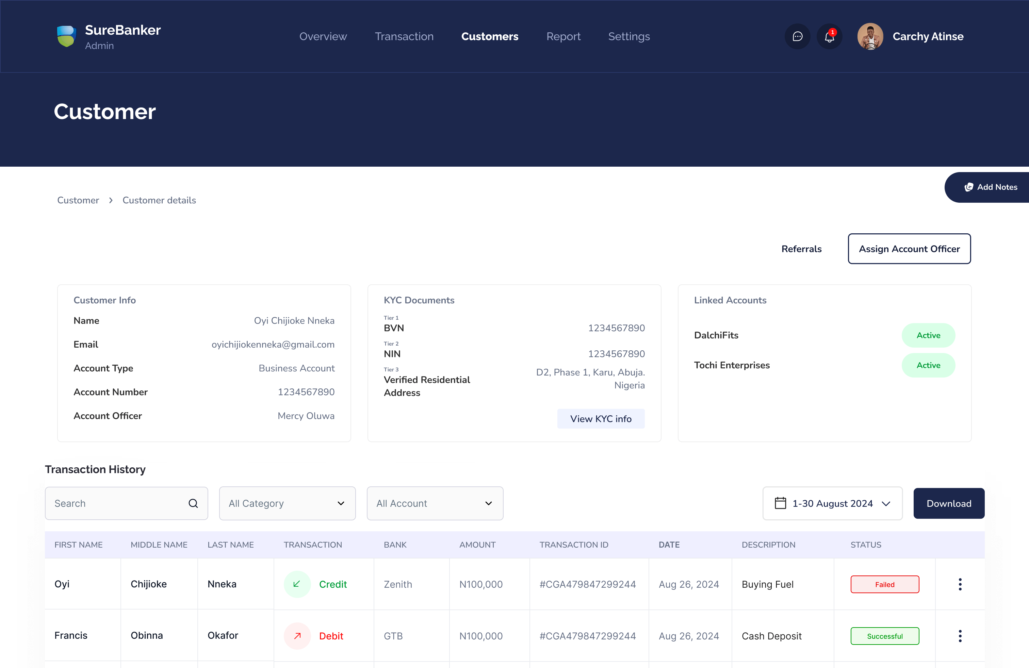This screenshot has height=668, width=1029.
Task: Click the Successful status badge
Action: click(x=885, y=636)
